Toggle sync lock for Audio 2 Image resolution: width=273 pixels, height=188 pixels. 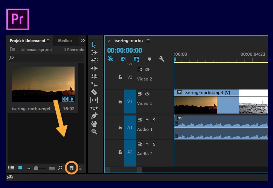pyautogui.click(x=140, y=144)
